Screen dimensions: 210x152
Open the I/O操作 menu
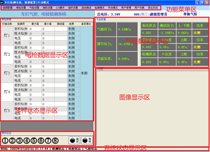[x=60, y=8]
